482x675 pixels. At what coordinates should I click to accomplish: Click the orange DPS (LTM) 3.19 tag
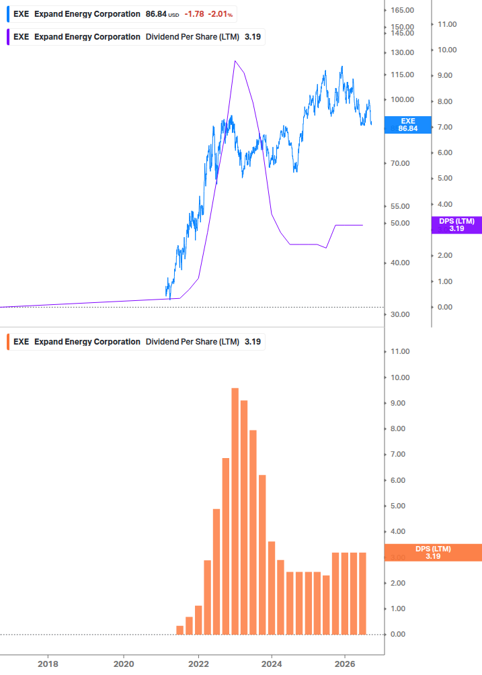(x=433, y=553)
